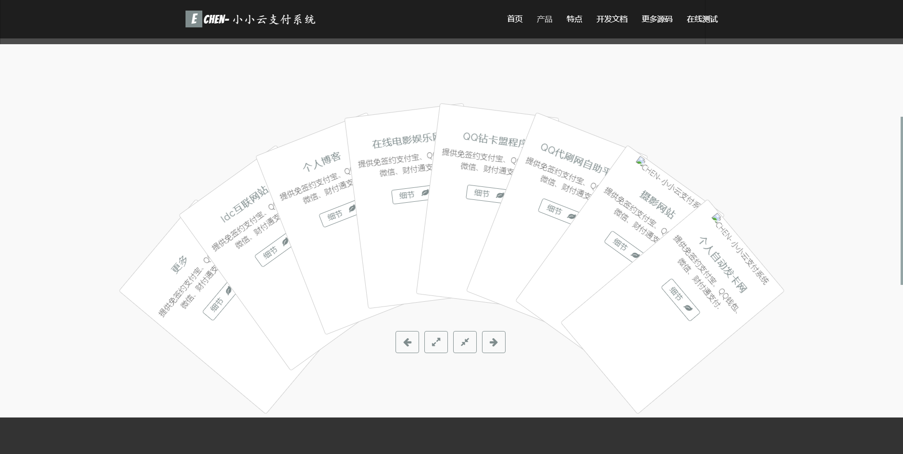Viewport: 903px width, 454px height.
Task: Click the 个人自动发卡网 card title
Action: coord(723,265)
